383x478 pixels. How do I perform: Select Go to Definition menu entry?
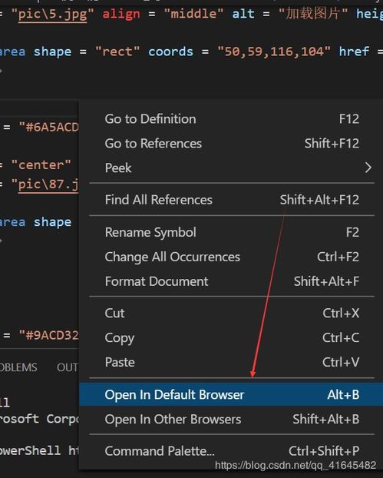231,119
